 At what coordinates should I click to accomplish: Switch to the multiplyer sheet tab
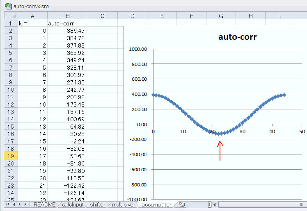[x=124, y=204]
